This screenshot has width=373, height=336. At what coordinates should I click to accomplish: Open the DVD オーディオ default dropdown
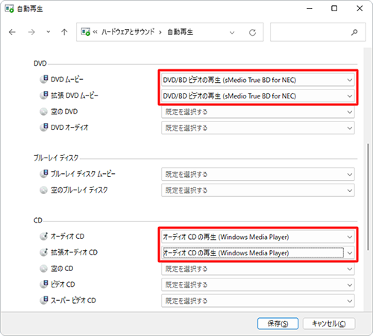coord(258,128)
